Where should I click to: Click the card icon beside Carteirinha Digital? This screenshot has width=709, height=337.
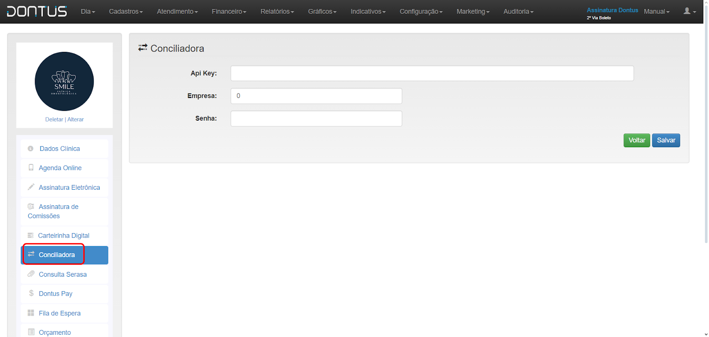click(x=31, y=235)
